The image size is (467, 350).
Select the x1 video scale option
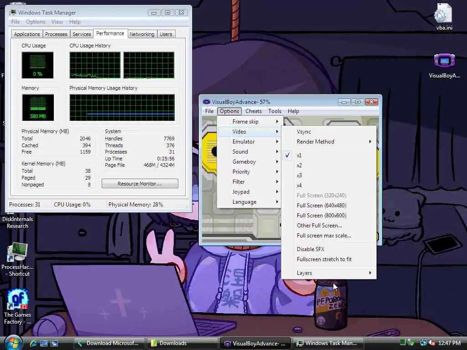pyautogui.click(x=329, y=155)
